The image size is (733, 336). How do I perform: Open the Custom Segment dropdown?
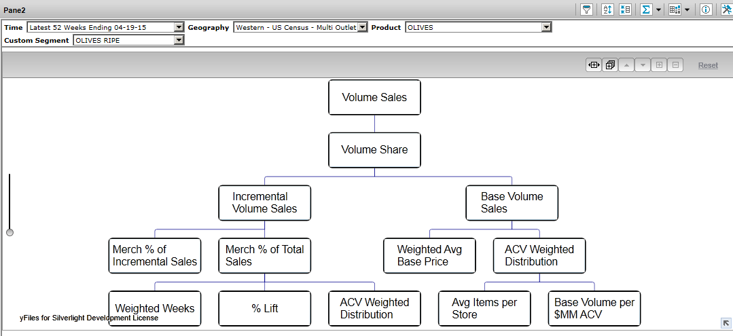(179, 40)
